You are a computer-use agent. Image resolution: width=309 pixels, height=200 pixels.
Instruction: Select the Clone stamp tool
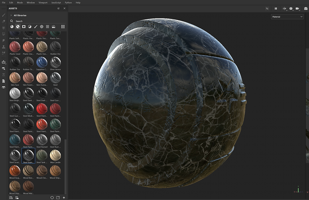[3, 47]
